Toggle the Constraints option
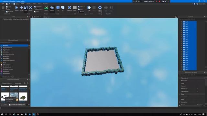 (x=38, y=9)
